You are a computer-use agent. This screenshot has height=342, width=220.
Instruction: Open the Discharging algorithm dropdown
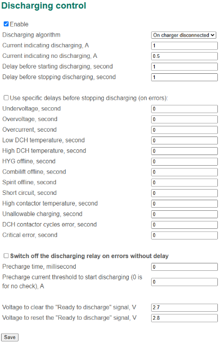pyautogui.click(x=183, y=35)
